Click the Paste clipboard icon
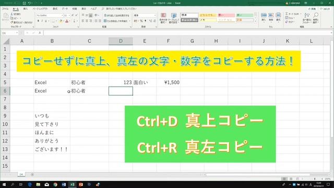The width and height of the screenshot is (334, 188). pos(5,16)
